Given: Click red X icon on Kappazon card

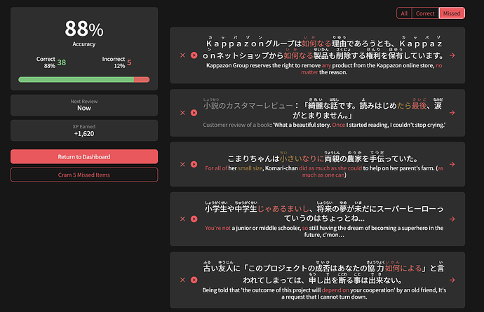Looking at the screenshot, I should (x=182, y=55).
